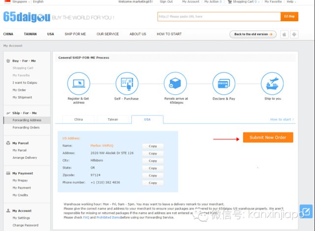315x231 pixels.
Task: Switch to the China address tab
Action: pyautogui.click(x=79, y=119)
